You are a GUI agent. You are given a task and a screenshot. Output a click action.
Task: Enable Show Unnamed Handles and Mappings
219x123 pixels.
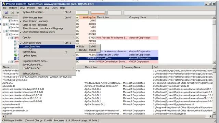tap(42, 28)
